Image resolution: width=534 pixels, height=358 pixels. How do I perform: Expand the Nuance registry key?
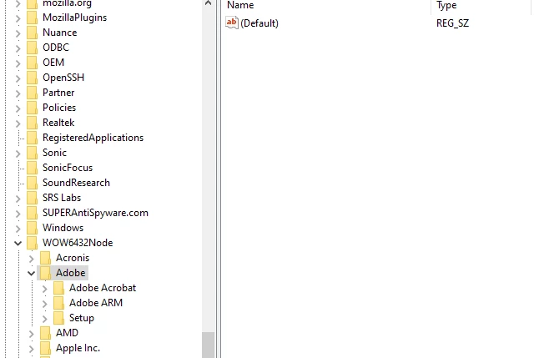click(x=18, y=33)
